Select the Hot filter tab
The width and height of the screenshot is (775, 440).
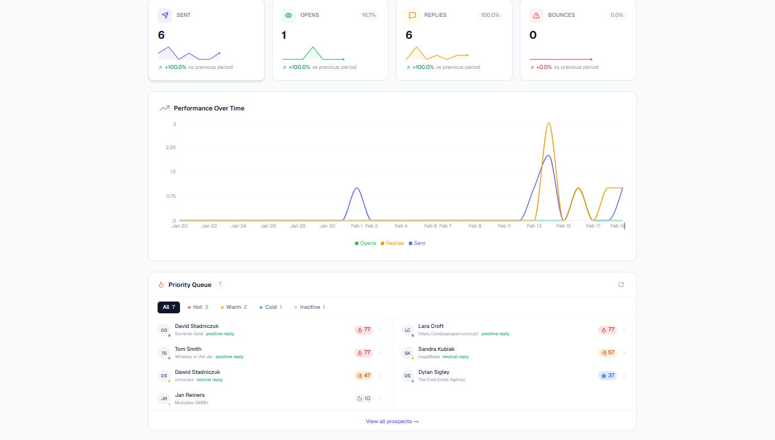pos(197,307)
